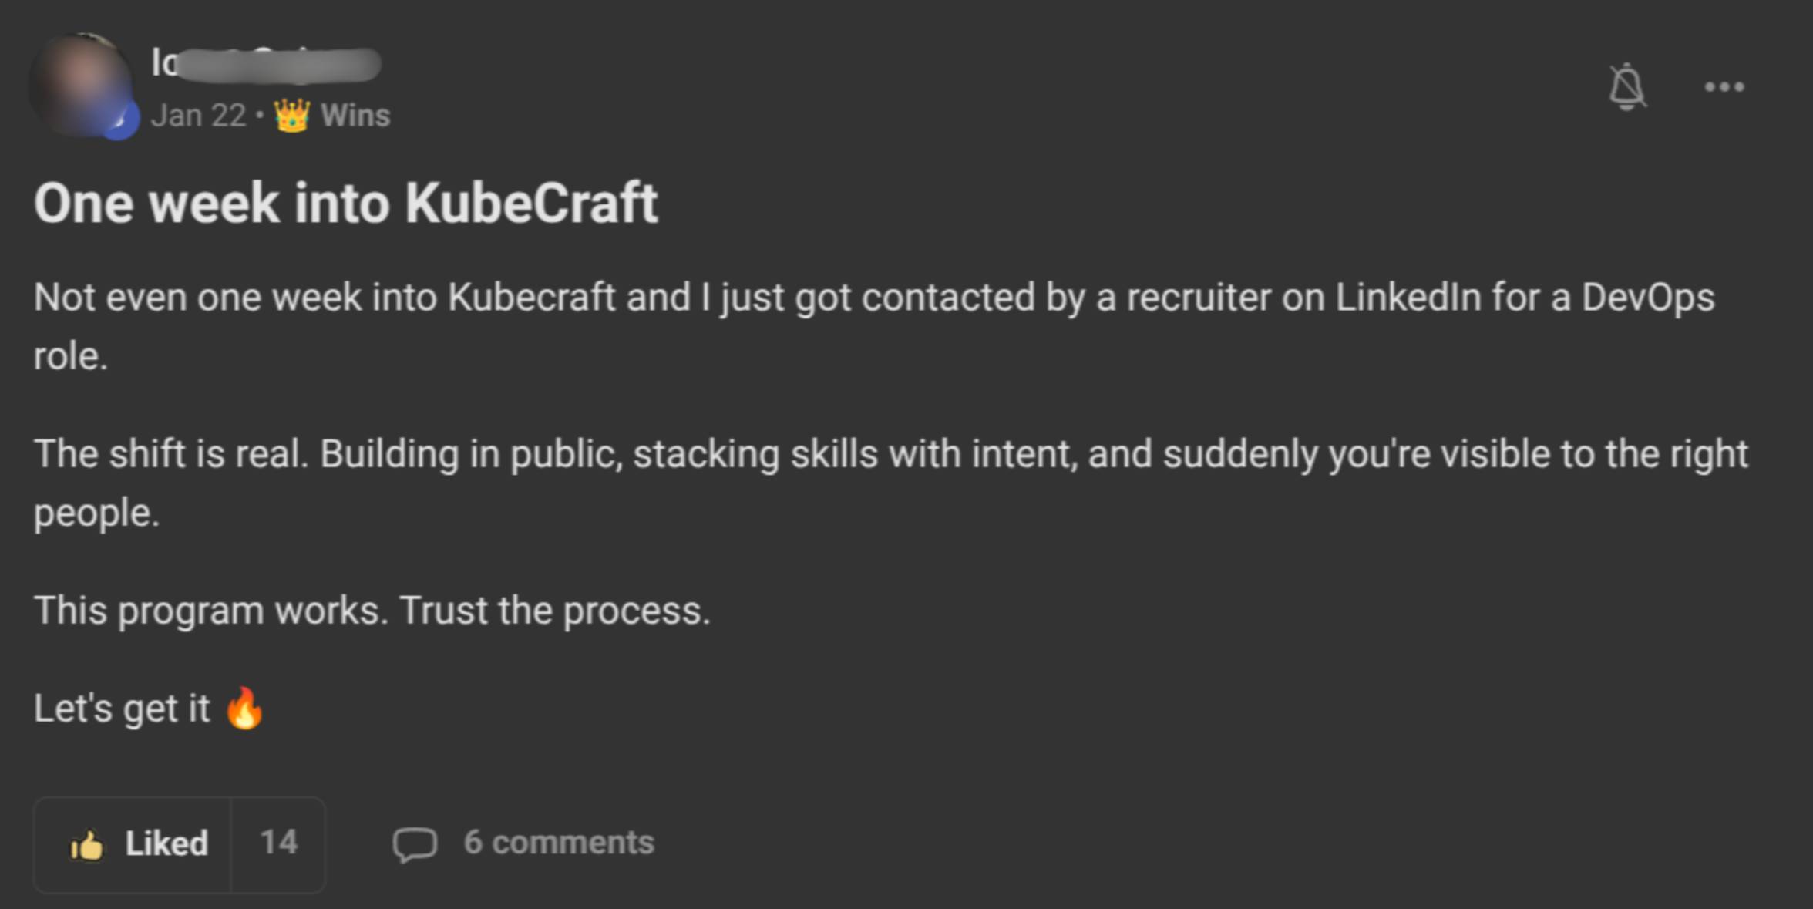Unlike the post via the Liked label
The height and width of the screenshot is (909, 1813).
pos(166,843)
